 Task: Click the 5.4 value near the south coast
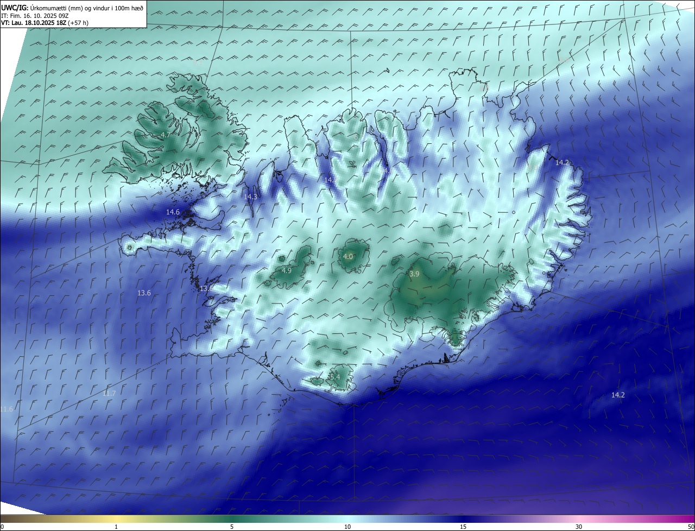coord(334,377)
